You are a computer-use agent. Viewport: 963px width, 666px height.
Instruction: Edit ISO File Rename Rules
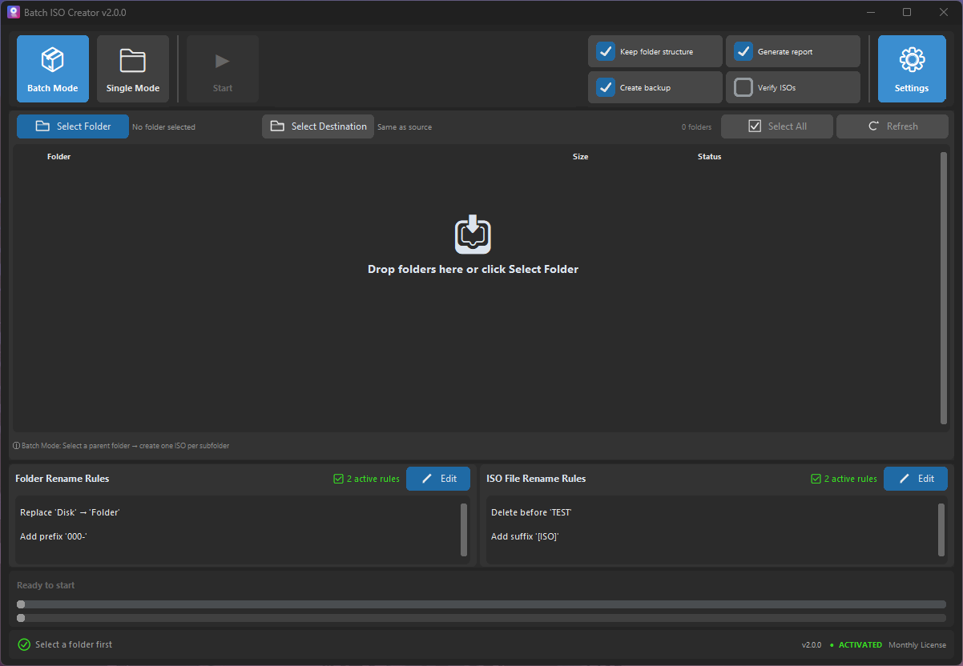916,479
